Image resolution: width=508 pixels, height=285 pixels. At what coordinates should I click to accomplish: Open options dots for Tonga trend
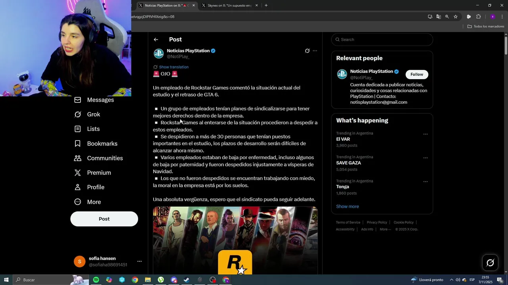(425, 182)
